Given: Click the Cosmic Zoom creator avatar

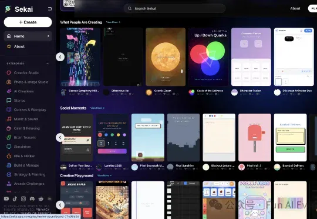Looking at the screenshot, I should [149, 92].
